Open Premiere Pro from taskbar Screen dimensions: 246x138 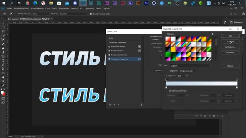tap(107, 3)
